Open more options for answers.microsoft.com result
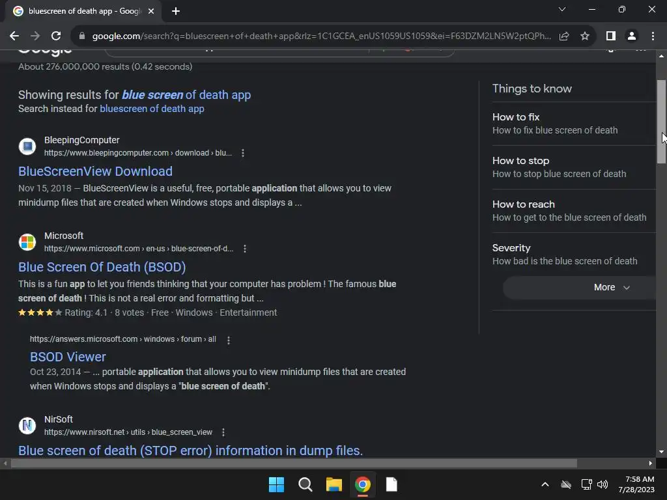 coord(229,340)
